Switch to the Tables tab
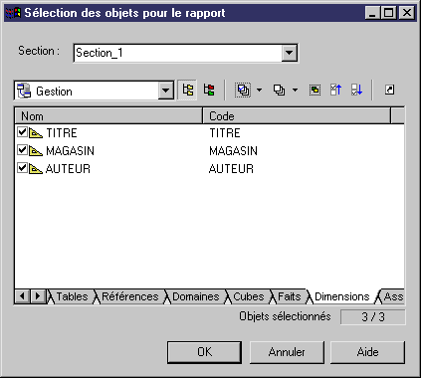The height and width of the screenshot is (378, 421). (x=72, y=296)
